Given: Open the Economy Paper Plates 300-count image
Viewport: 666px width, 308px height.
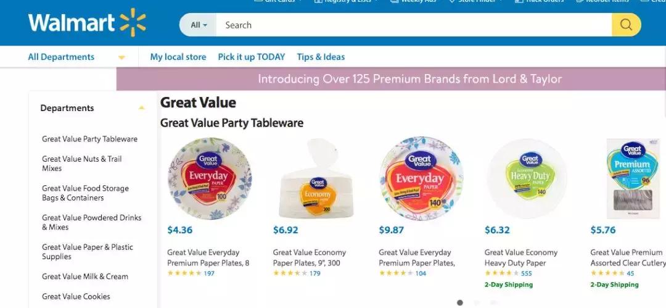Looking at the screenshot, I should pyautogui.click(x=316, y=178).
